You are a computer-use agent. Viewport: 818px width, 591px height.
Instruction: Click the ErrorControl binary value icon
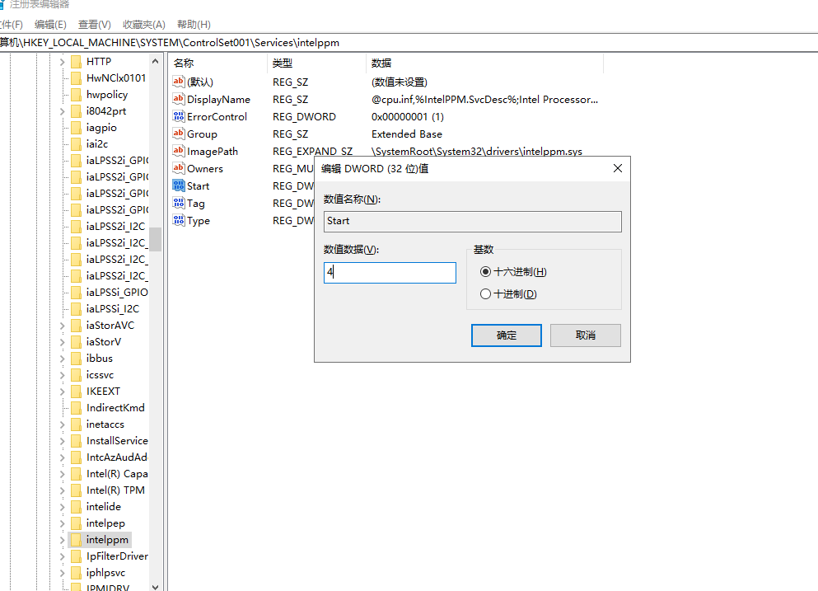[179, 116]
